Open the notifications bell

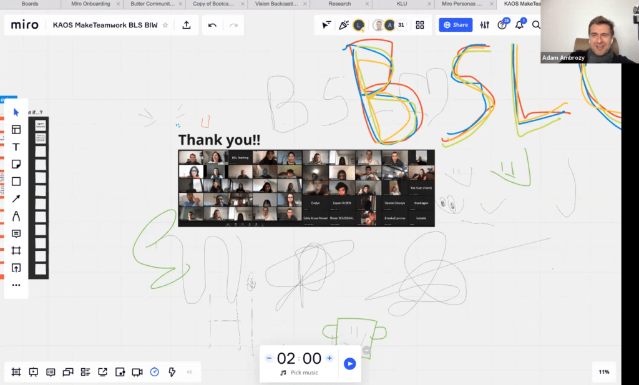click(x=519, y=25)
